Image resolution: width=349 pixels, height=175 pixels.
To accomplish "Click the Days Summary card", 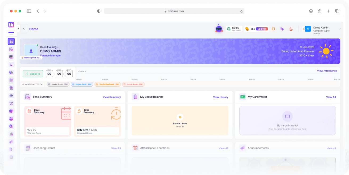I will pyautogui.click(x=48, y=121).
